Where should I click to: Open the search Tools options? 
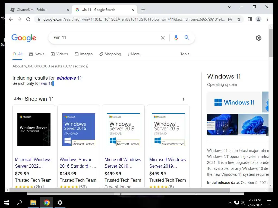185,54
